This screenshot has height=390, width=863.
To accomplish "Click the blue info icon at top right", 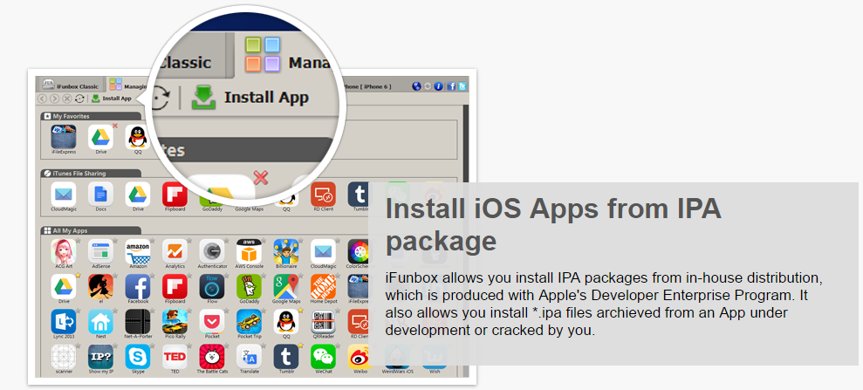I will point(439,86).
